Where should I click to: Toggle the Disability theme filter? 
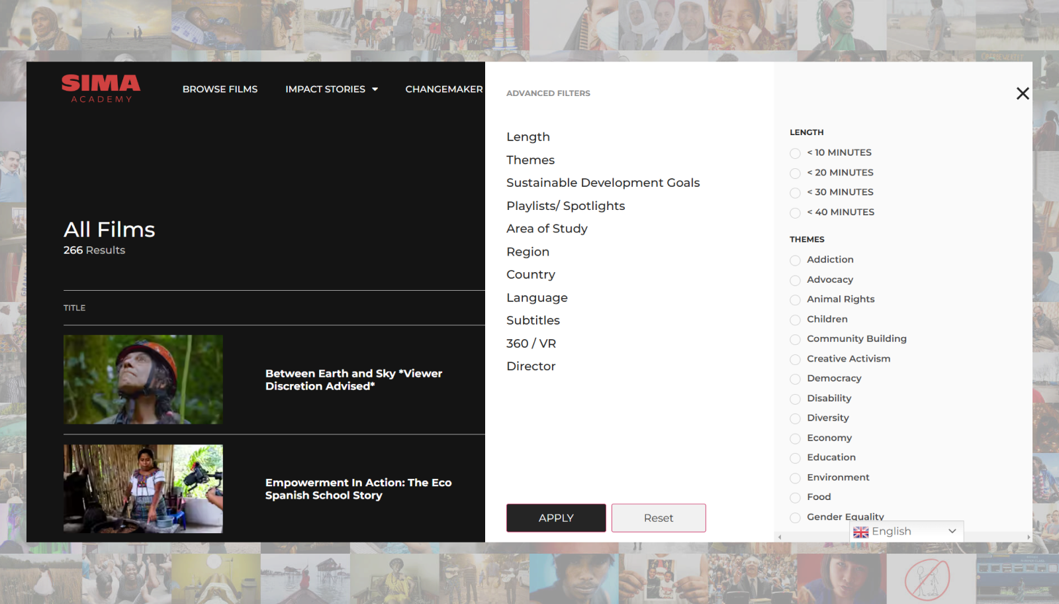pyautogui.click(x=795, y=399)
